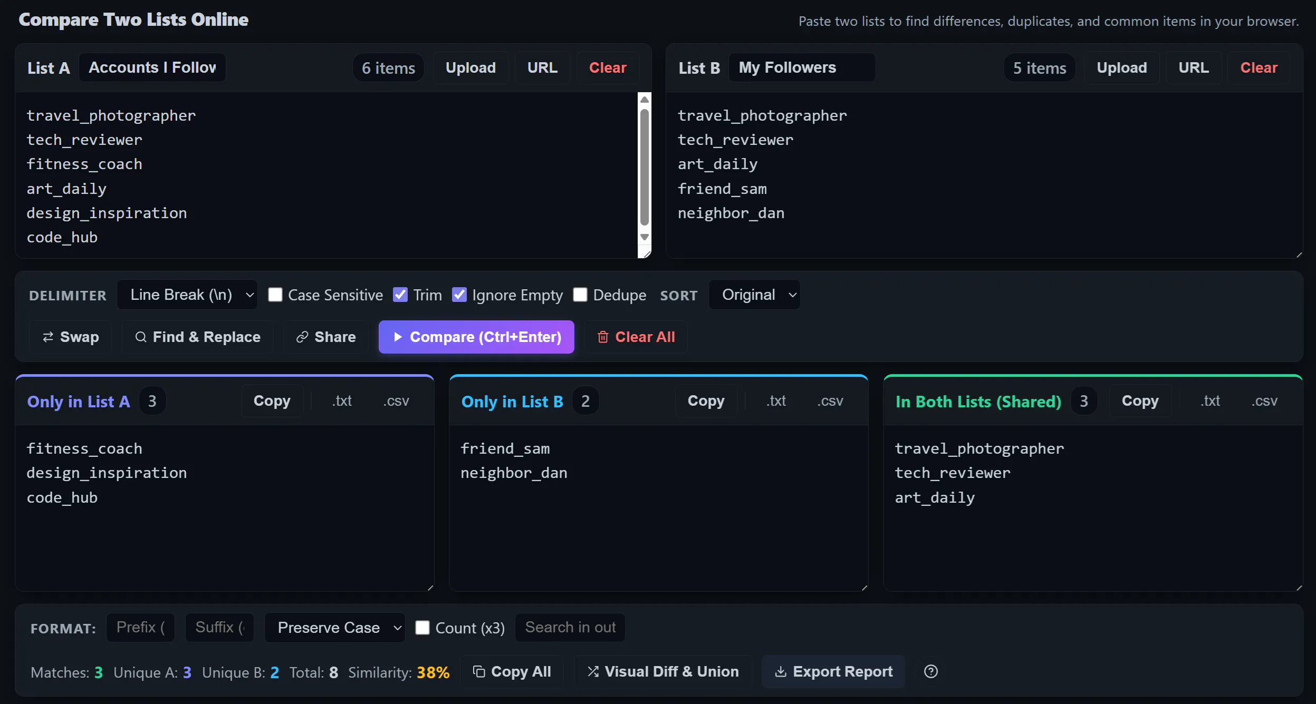Click the List A scrollbar down arrow

tap(645, 237)
